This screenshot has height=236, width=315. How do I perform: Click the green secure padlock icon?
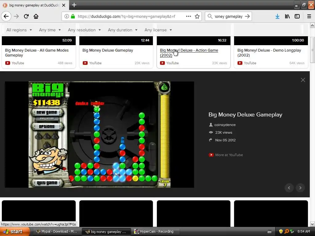[x=73, y=16]
